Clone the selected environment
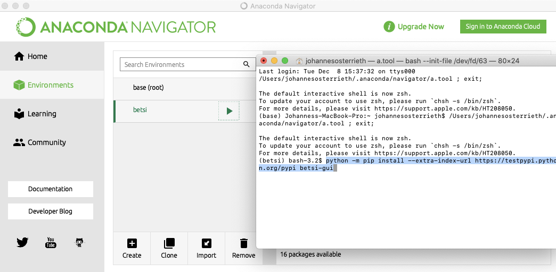556x272 pixels. pyautogui.click(x=169, y=248)
